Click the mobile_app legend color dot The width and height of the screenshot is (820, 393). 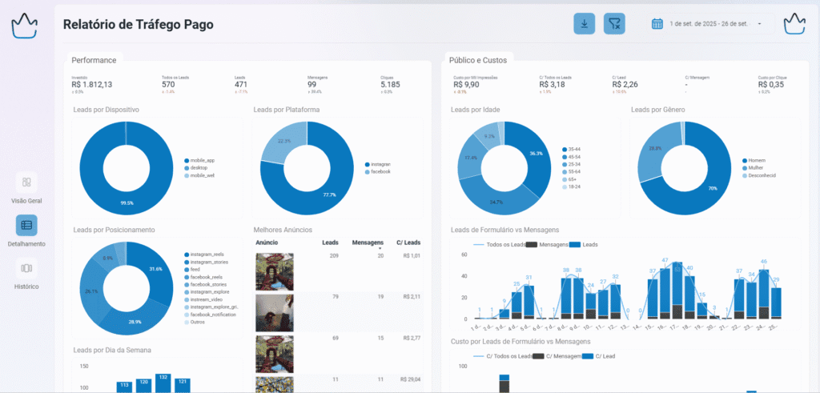tap(186, 161)
